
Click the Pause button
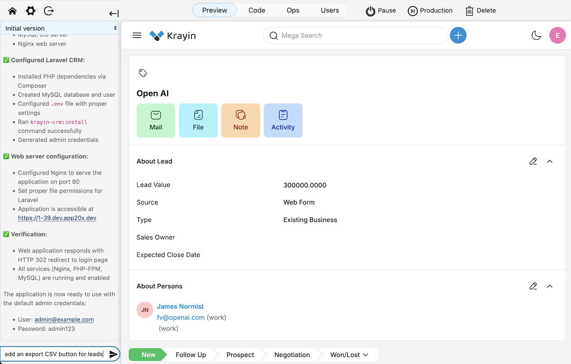(x=381, y=11)
